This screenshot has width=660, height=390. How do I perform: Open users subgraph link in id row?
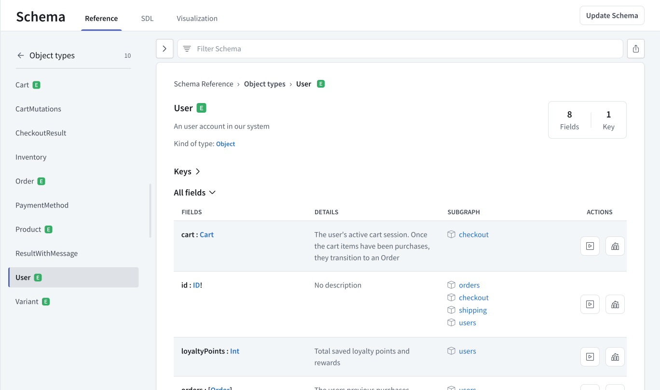point(467,323)
